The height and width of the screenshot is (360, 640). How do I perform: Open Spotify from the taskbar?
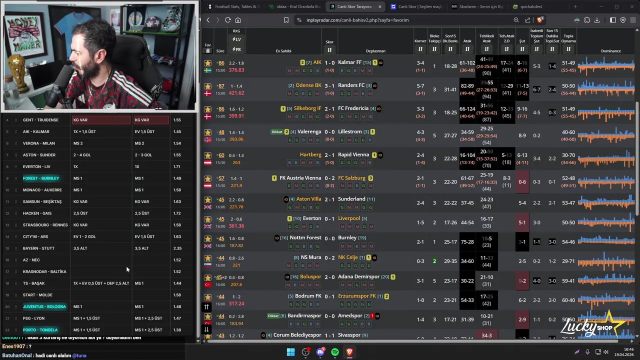tap(335, 352)
